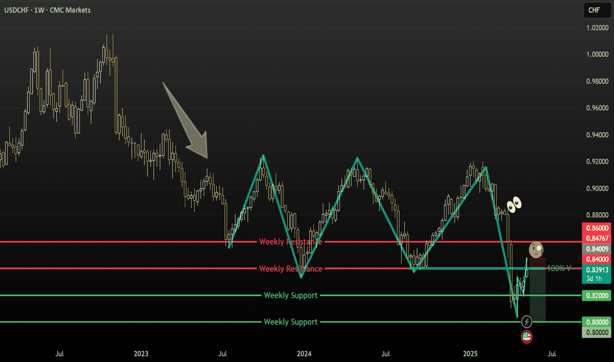The image size is (614, 362).
Task: Click the 0.96000 price scale label
Action: click(597, 108)
